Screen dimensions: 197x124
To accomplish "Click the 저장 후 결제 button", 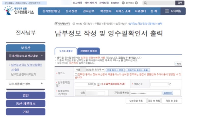I will click(172, 101).
